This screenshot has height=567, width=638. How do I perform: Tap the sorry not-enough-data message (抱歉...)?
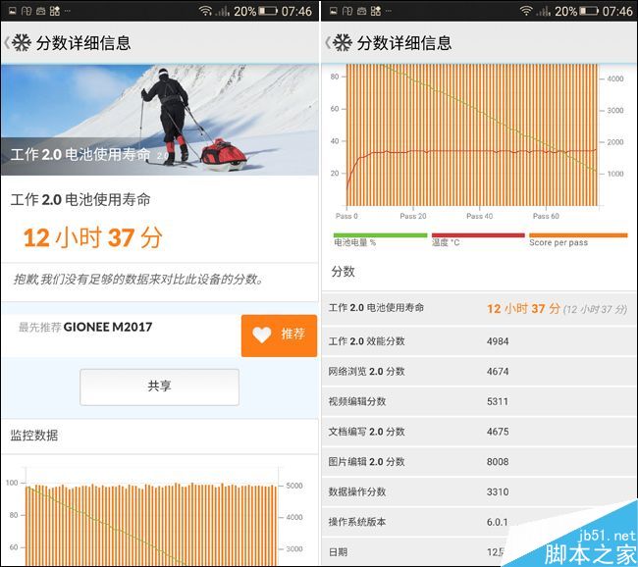pos(138,279)
